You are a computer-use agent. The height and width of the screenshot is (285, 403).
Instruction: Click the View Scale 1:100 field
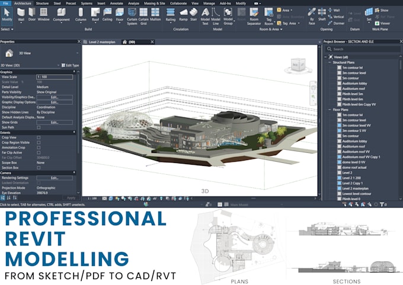(x=55, y=77)
